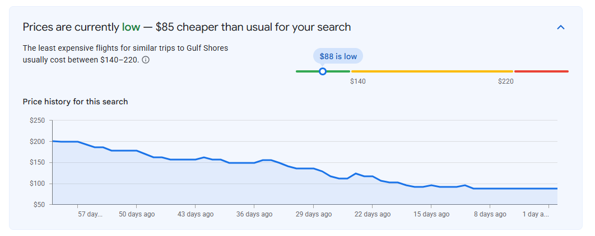Image resolution: width=595 pixels, height=236 pixels.
Task: Select the '29 days ago' axis marker
Action: click(x=313, y=214)
